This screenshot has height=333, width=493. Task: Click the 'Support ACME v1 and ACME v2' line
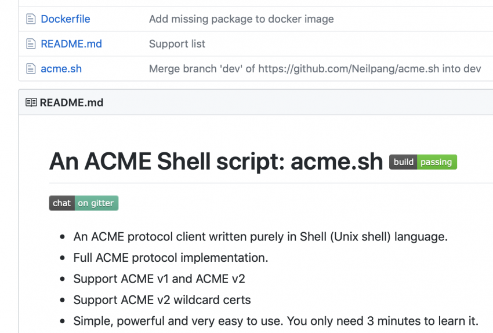[159, 279]
